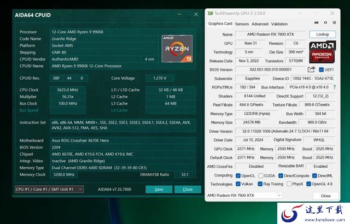The height and width of the screenshot is (224, 350).
Task: Minimize the AIDA64 CPUID window
Action: [x=179, y=14]
